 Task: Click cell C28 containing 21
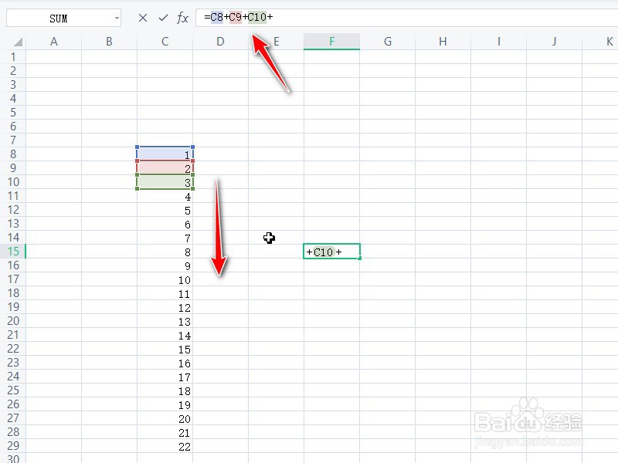click(x=165, y=432)
